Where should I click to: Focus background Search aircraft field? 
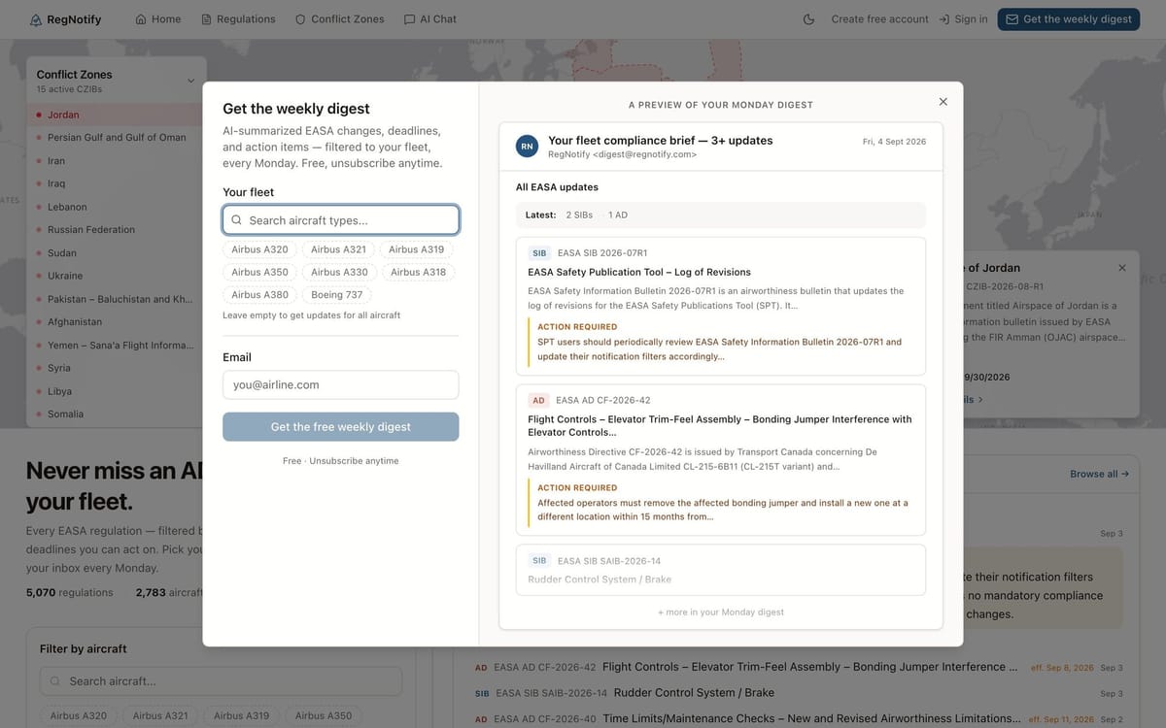coord(222,681)
